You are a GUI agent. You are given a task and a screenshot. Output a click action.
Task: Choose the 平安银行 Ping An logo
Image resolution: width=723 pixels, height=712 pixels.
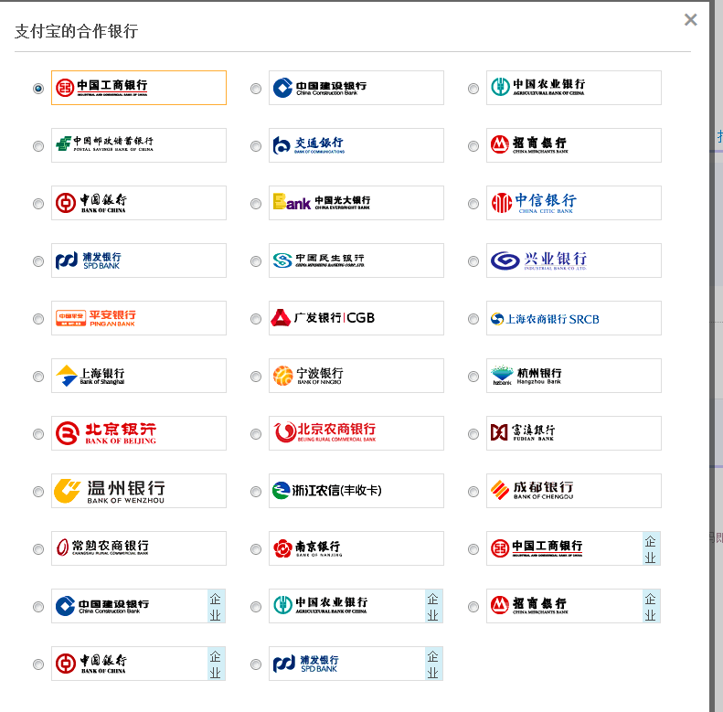point(139,318)
